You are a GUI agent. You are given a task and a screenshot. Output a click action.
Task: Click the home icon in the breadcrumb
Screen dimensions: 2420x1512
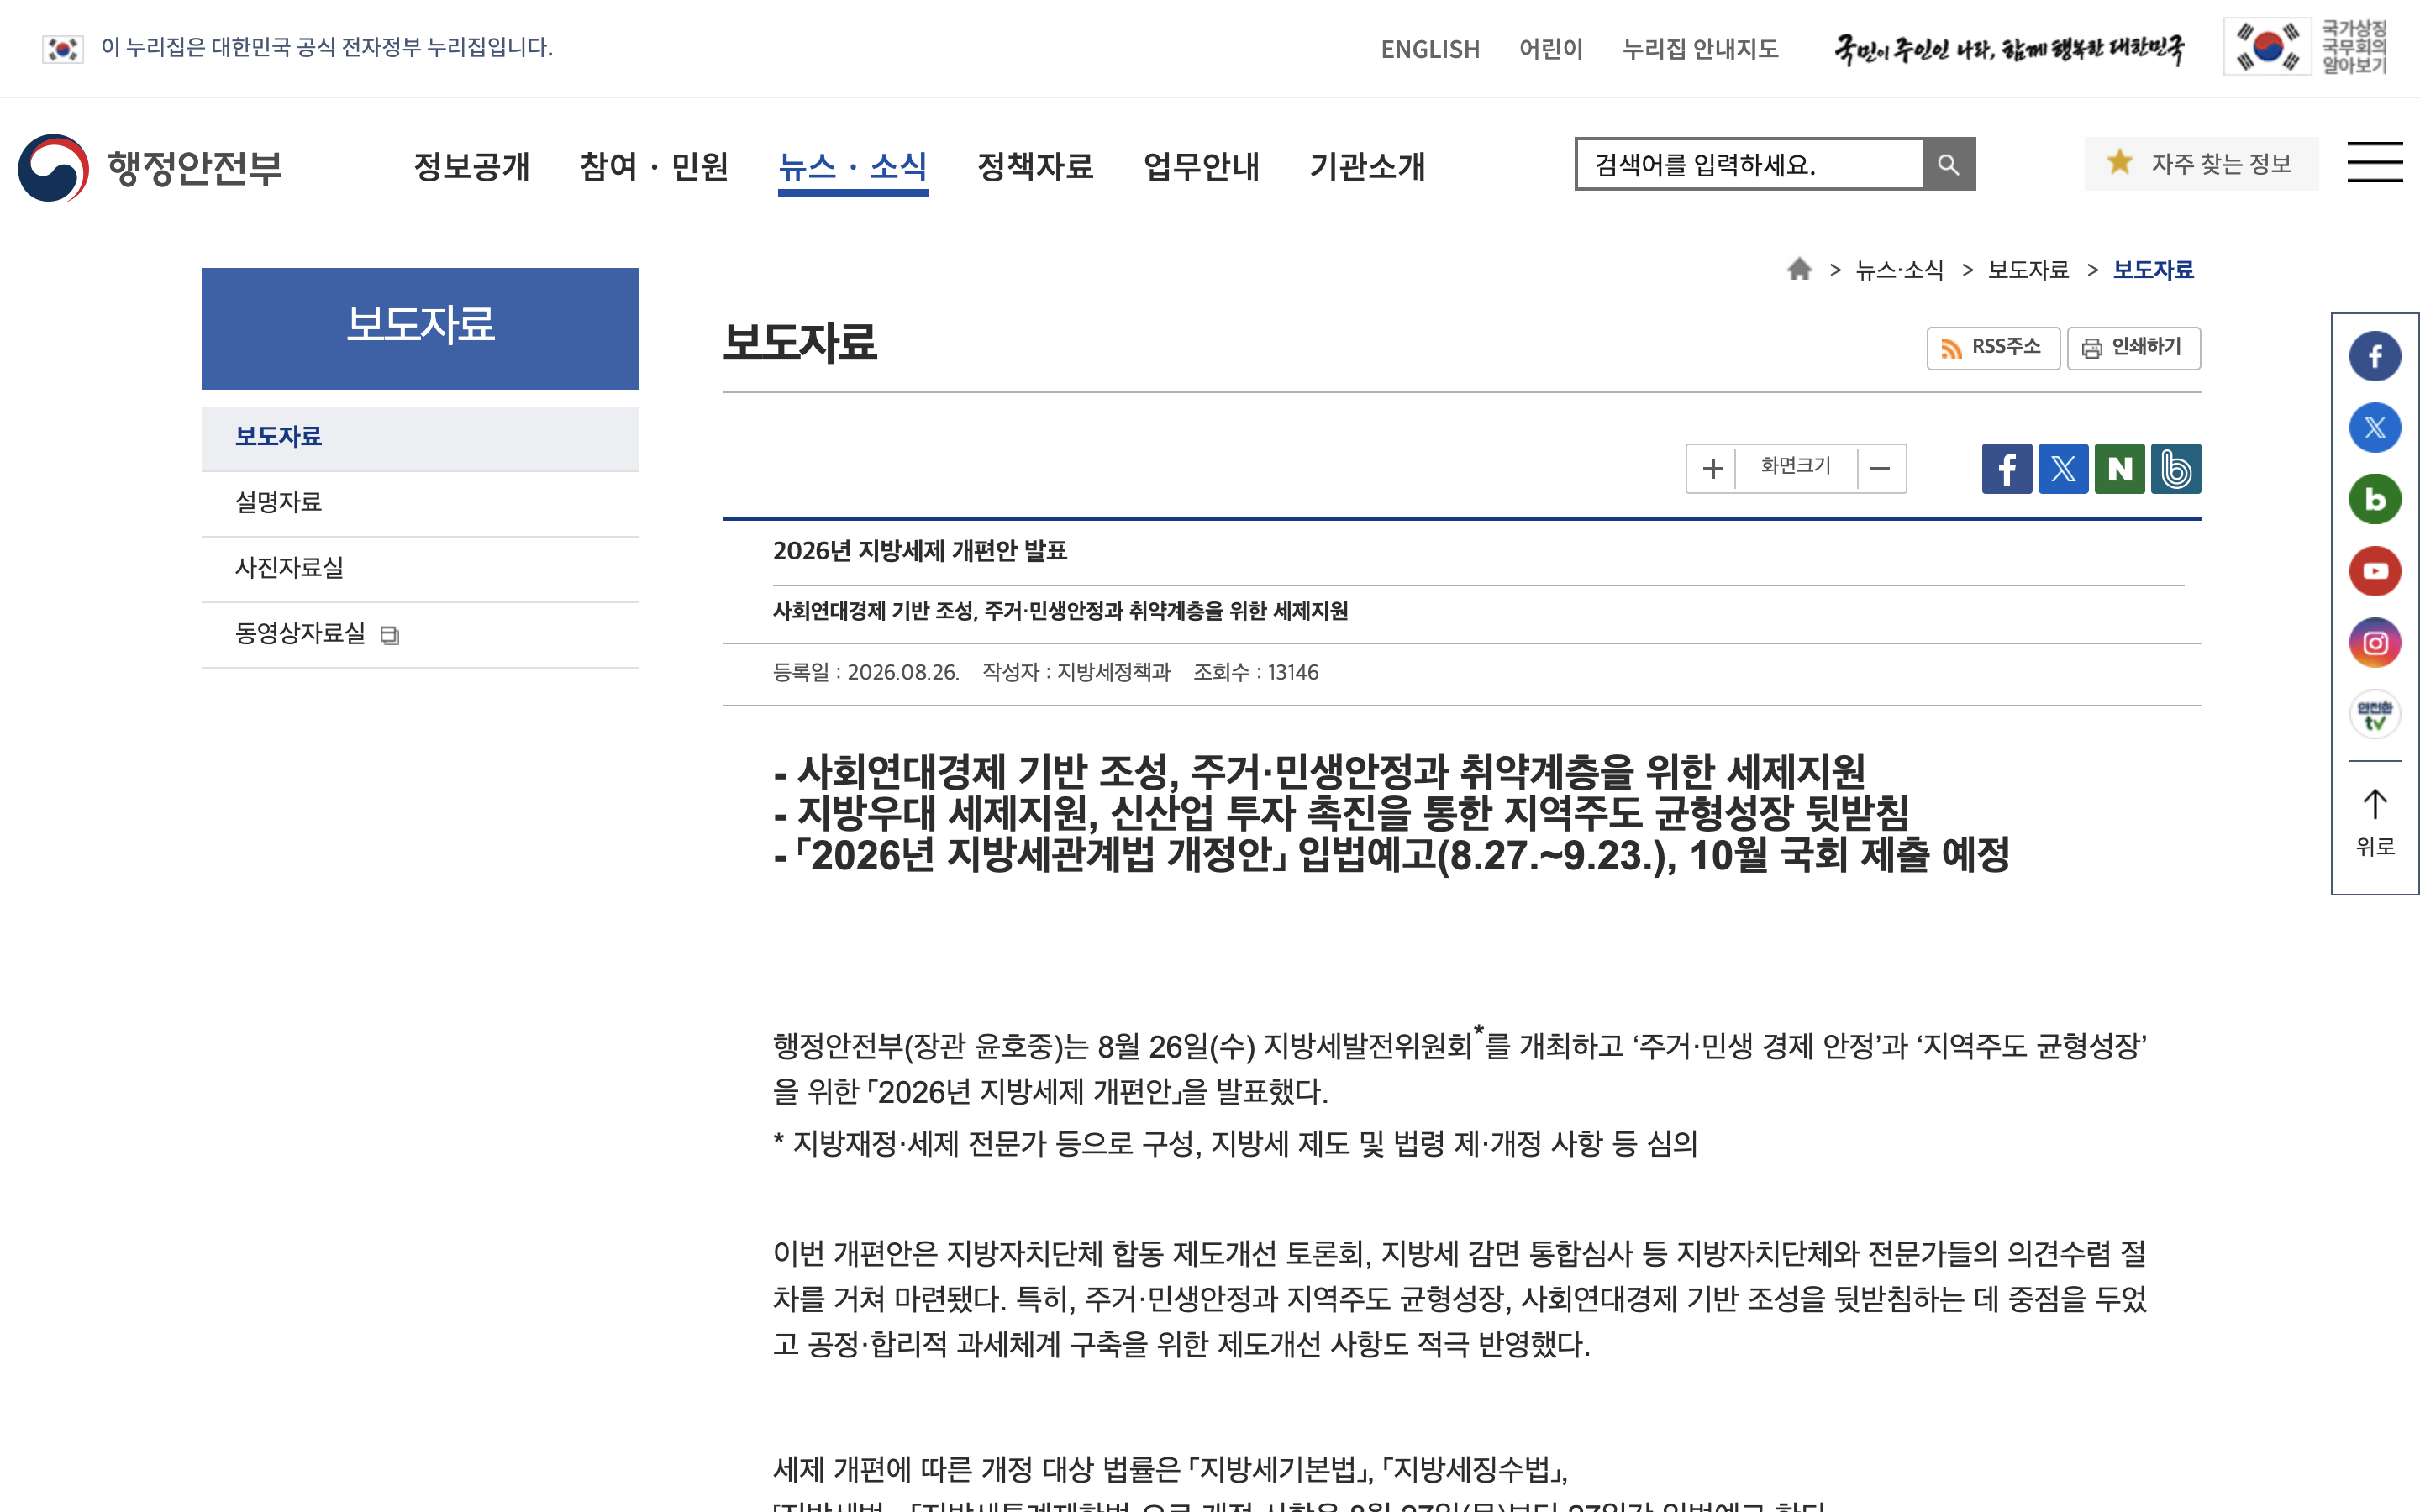(x=1799, y=269)
